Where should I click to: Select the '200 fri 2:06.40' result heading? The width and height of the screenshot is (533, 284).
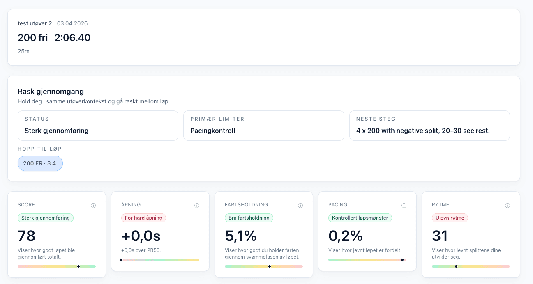54,38
